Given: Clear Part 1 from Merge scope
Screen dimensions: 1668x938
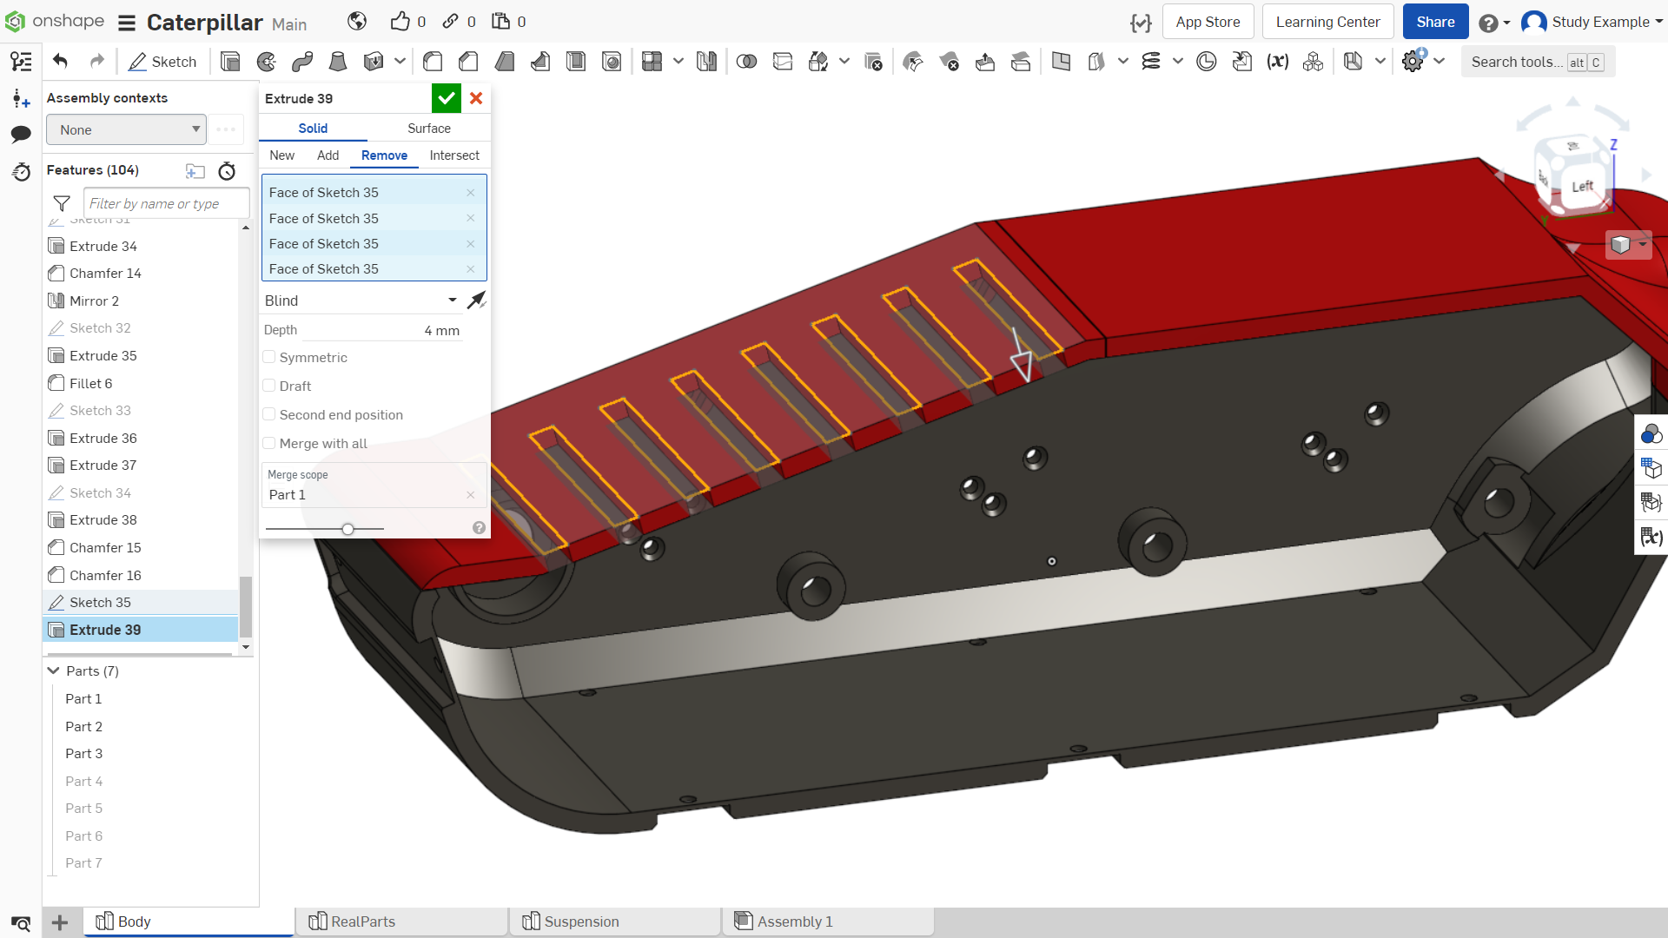Looking at the screenshot, I should tap(470, 495).
